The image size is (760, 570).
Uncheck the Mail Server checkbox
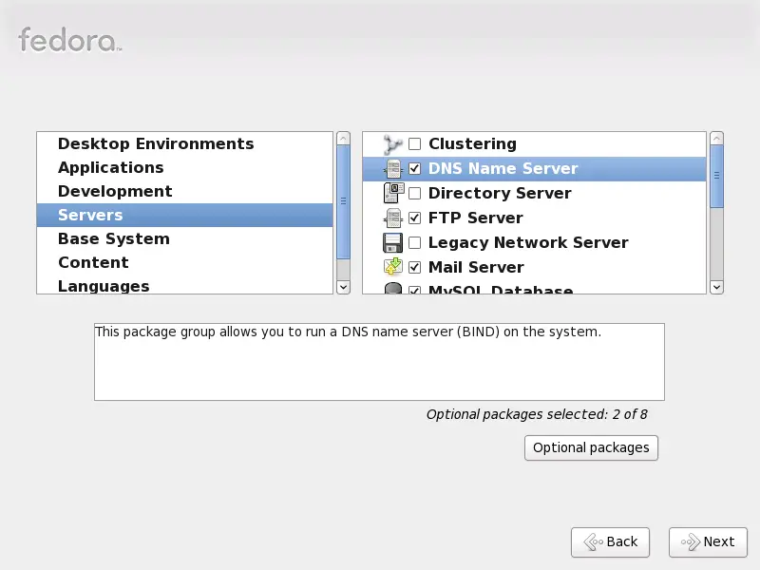pos(414,267)
